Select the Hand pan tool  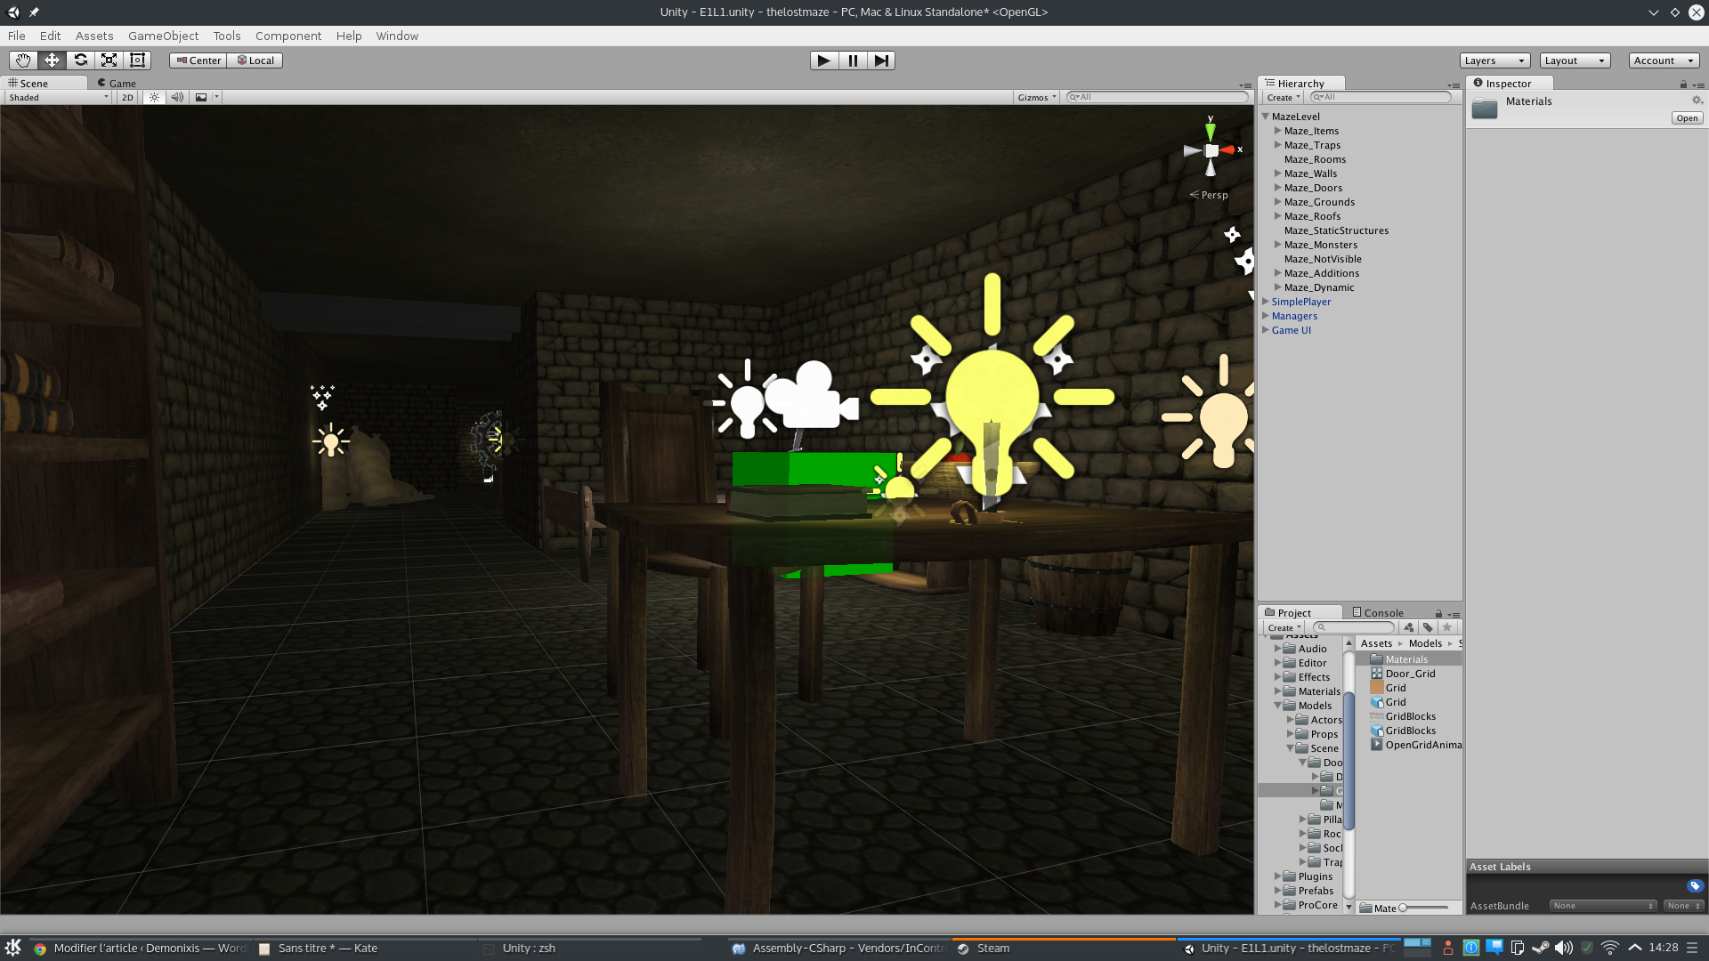click(x=22, y=60)
